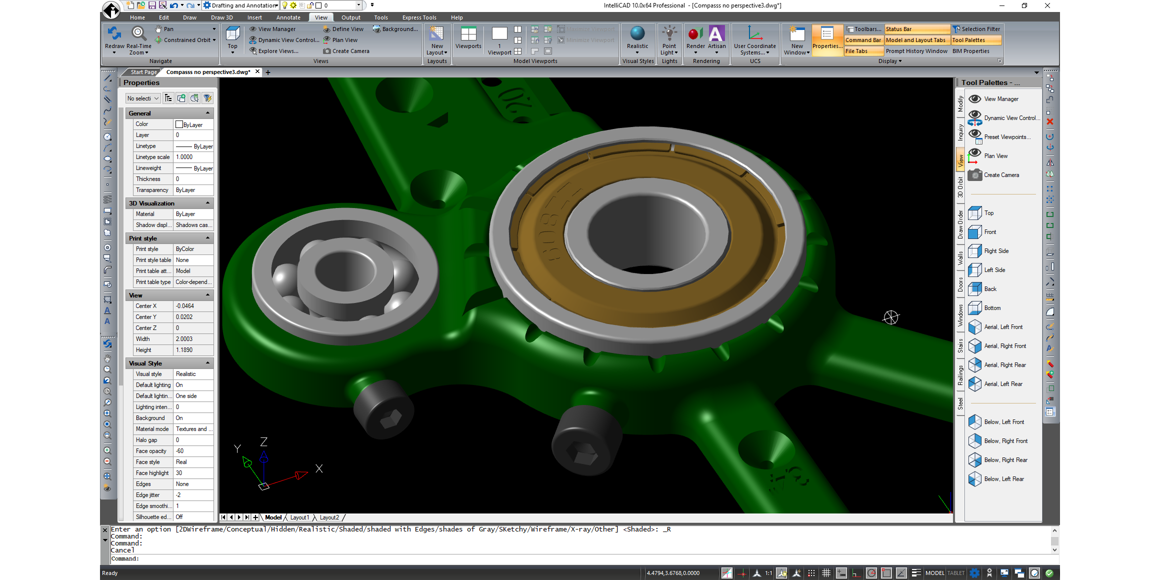
Task: Select Aerial, Left Front view in palette
Action: point(996,327)
